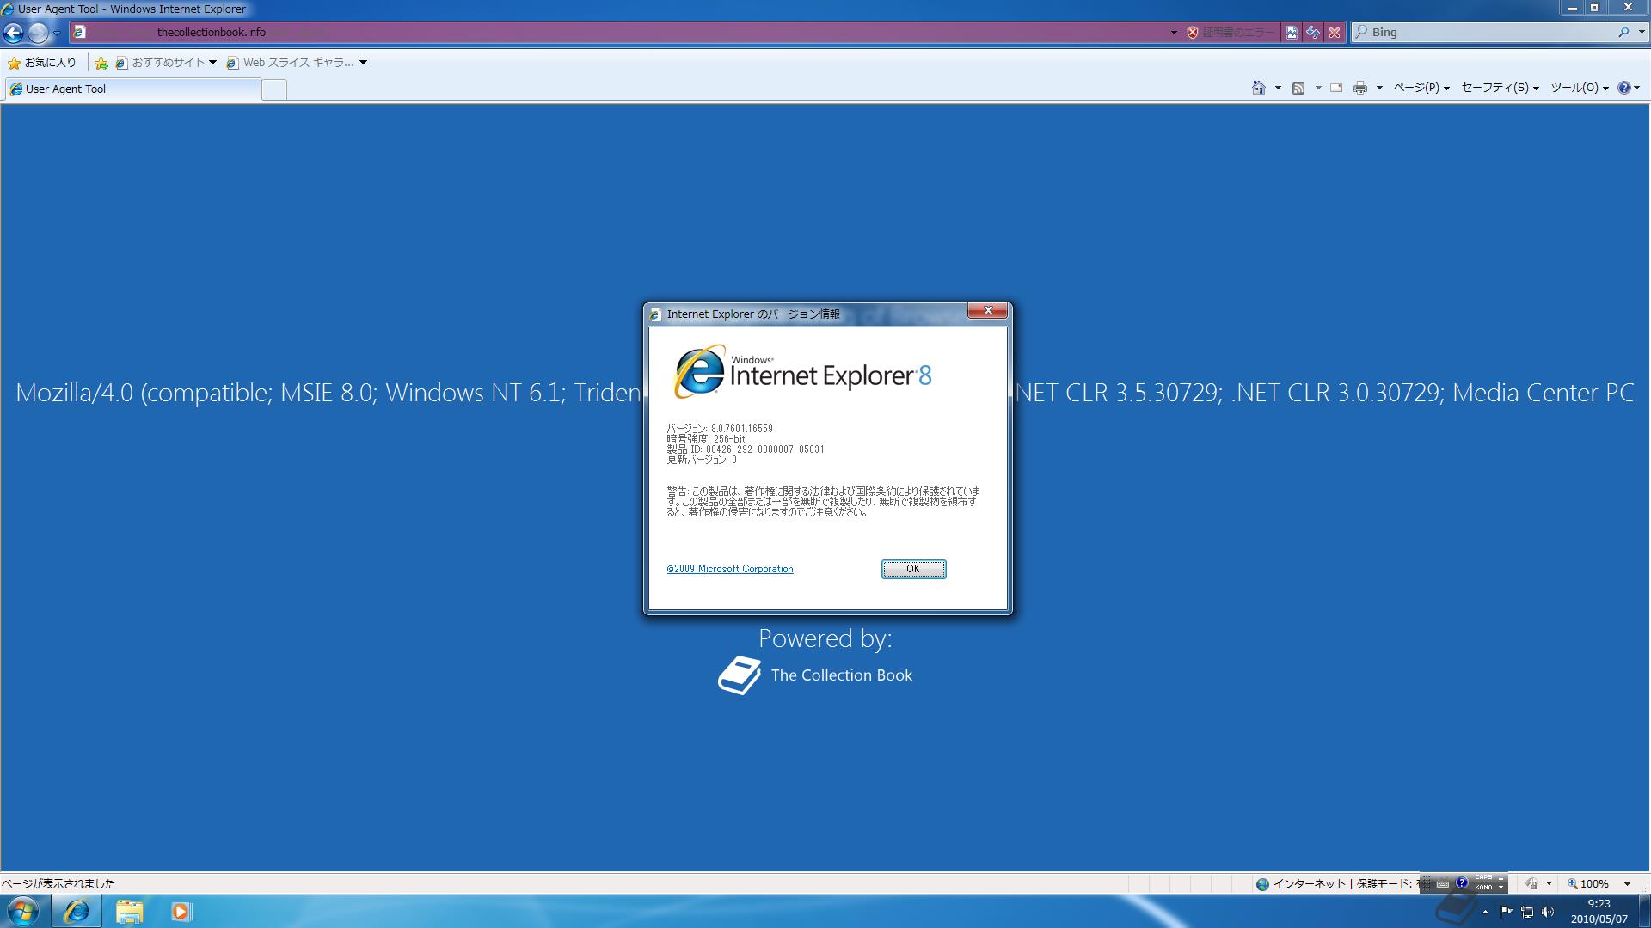This screenshot has height=928, width=1651.
Task: Stop loading with the red X icon
Action: [1335, 33]
